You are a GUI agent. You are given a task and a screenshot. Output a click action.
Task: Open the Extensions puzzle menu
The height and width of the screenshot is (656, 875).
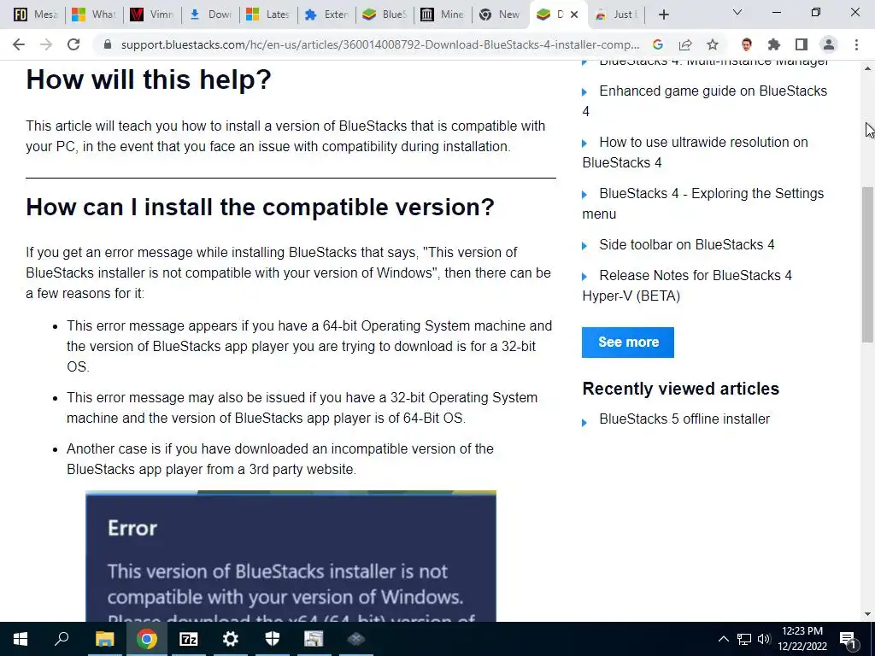point(774,44)
